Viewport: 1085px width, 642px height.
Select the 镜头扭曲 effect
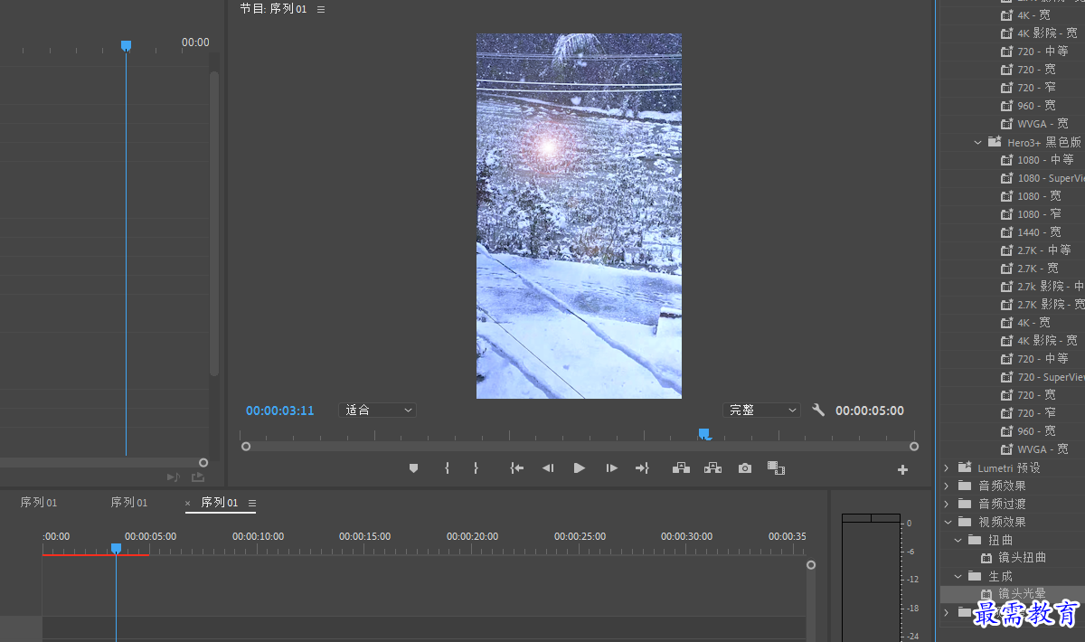[1022, 558]
